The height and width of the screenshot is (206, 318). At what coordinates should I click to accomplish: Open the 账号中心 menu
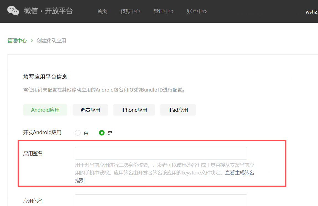click(x=197, y=11)
